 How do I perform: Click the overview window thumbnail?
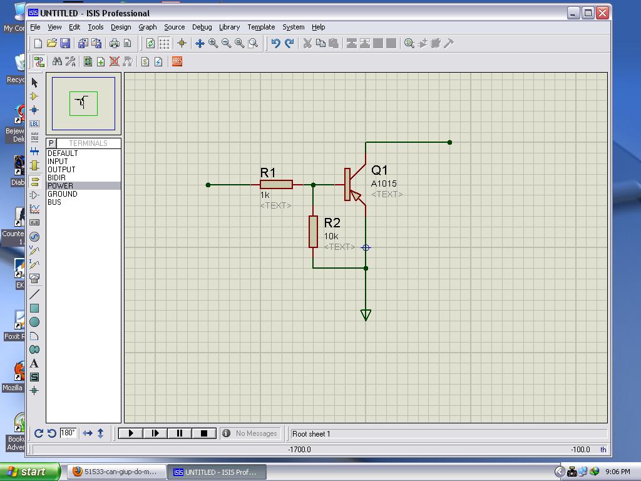[x=83, y=103]
